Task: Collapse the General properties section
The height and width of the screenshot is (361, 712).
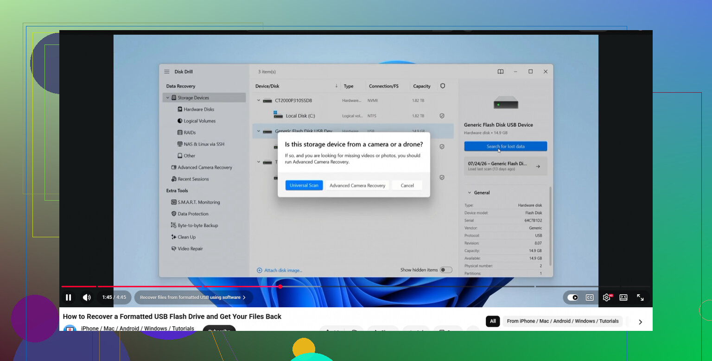Action: [x=469, y=193]
